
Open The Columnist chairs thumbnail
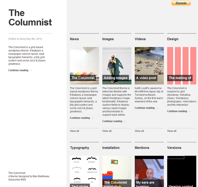[x=84, y=66]
